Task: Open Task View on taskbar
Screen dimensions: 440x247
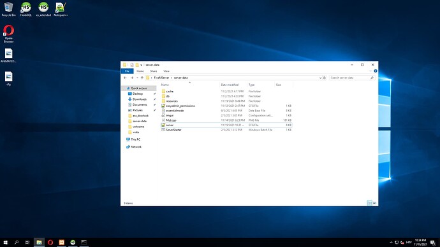Action: 27,243
